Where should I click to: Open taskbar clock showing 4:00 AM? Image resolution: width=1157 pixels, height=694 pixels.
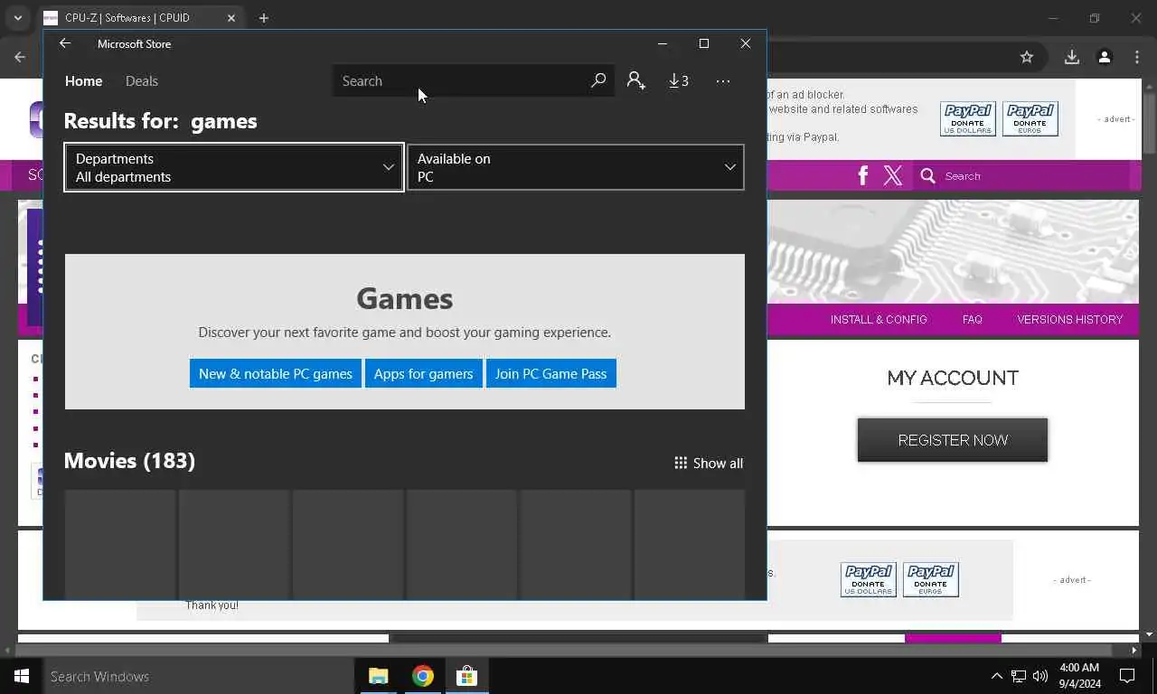[1078, 676]
